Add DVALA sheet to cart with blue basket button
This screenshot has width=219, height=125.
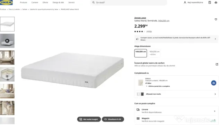(213, 83)
